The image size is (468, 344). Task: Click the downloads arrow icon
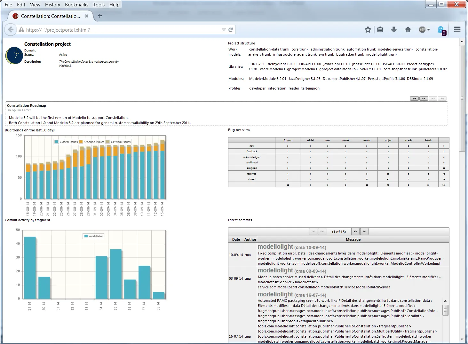tap(394, 30)
